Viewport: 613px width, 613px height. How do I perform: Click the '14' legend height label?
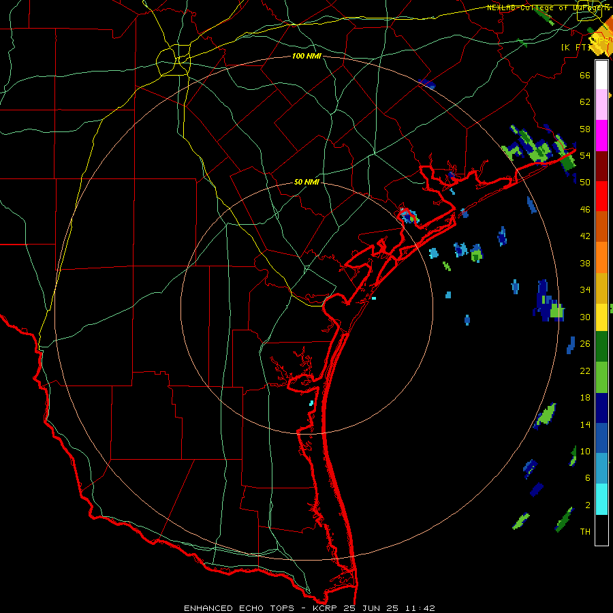point(585,424)
